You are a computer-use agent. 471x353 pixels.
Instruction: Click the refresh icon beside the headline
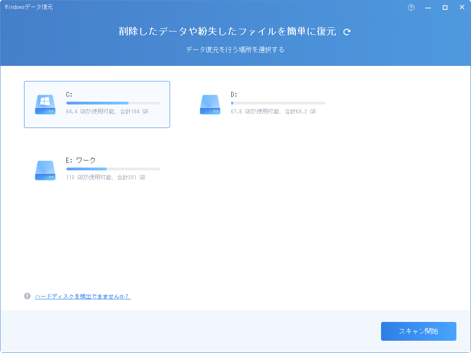(347, 32)
